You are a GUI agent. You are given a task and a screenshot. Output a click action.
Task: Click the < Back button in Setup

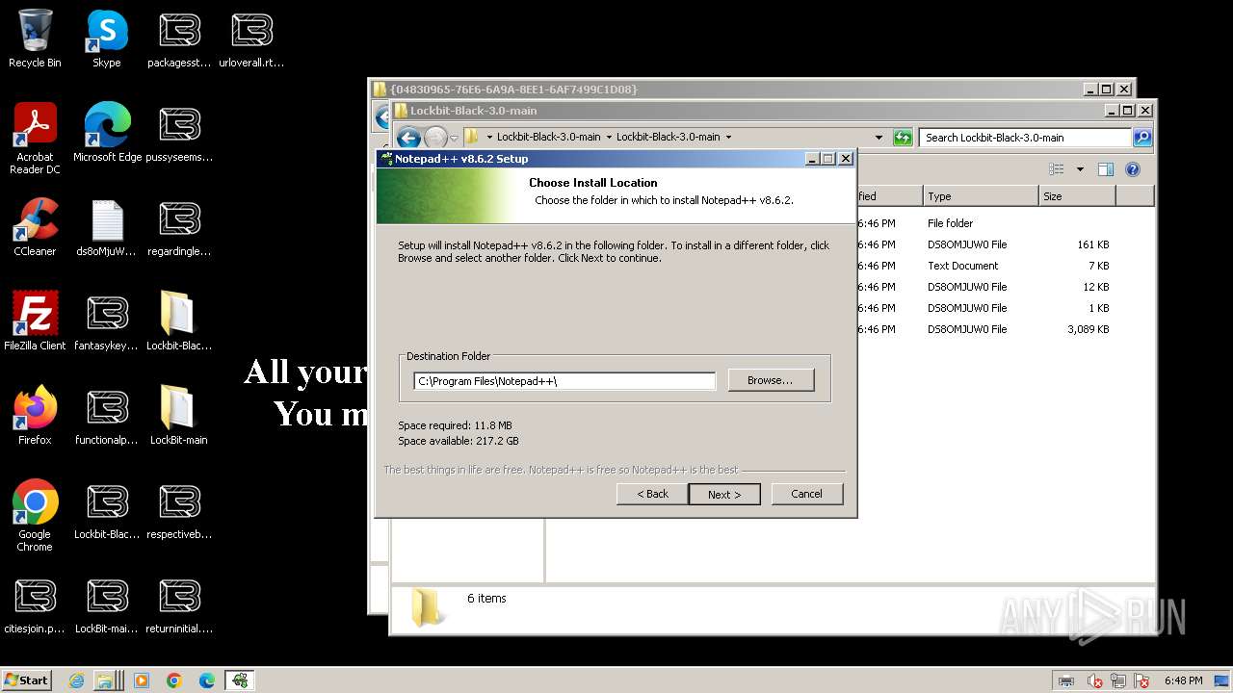click(x=652, y=494)
